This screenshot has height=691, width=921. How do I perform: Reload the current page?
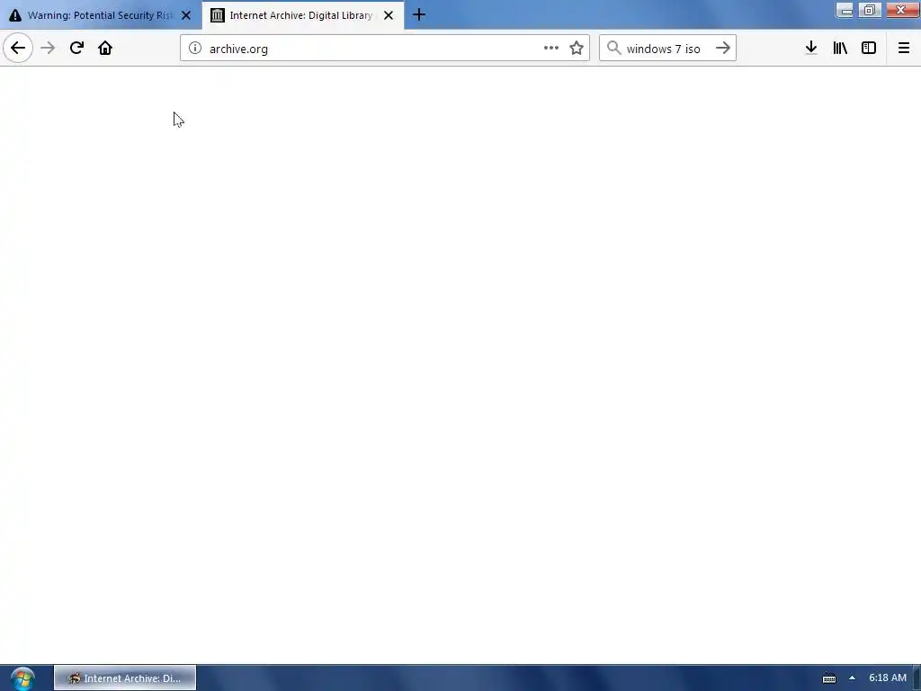(x=76, y=49)
